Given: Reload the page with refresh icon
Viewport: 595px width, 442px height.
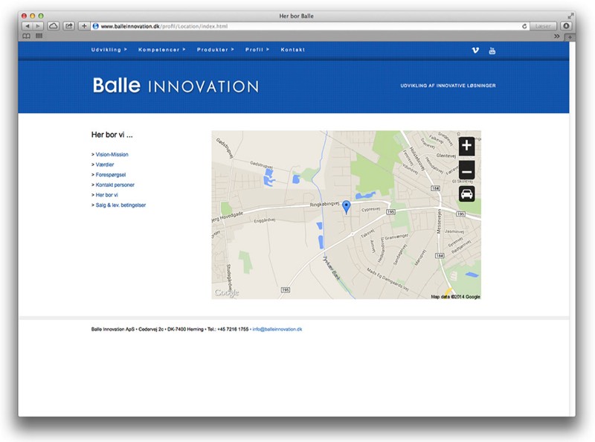Looking at the screenshot, I should click(x=524, y=26).
